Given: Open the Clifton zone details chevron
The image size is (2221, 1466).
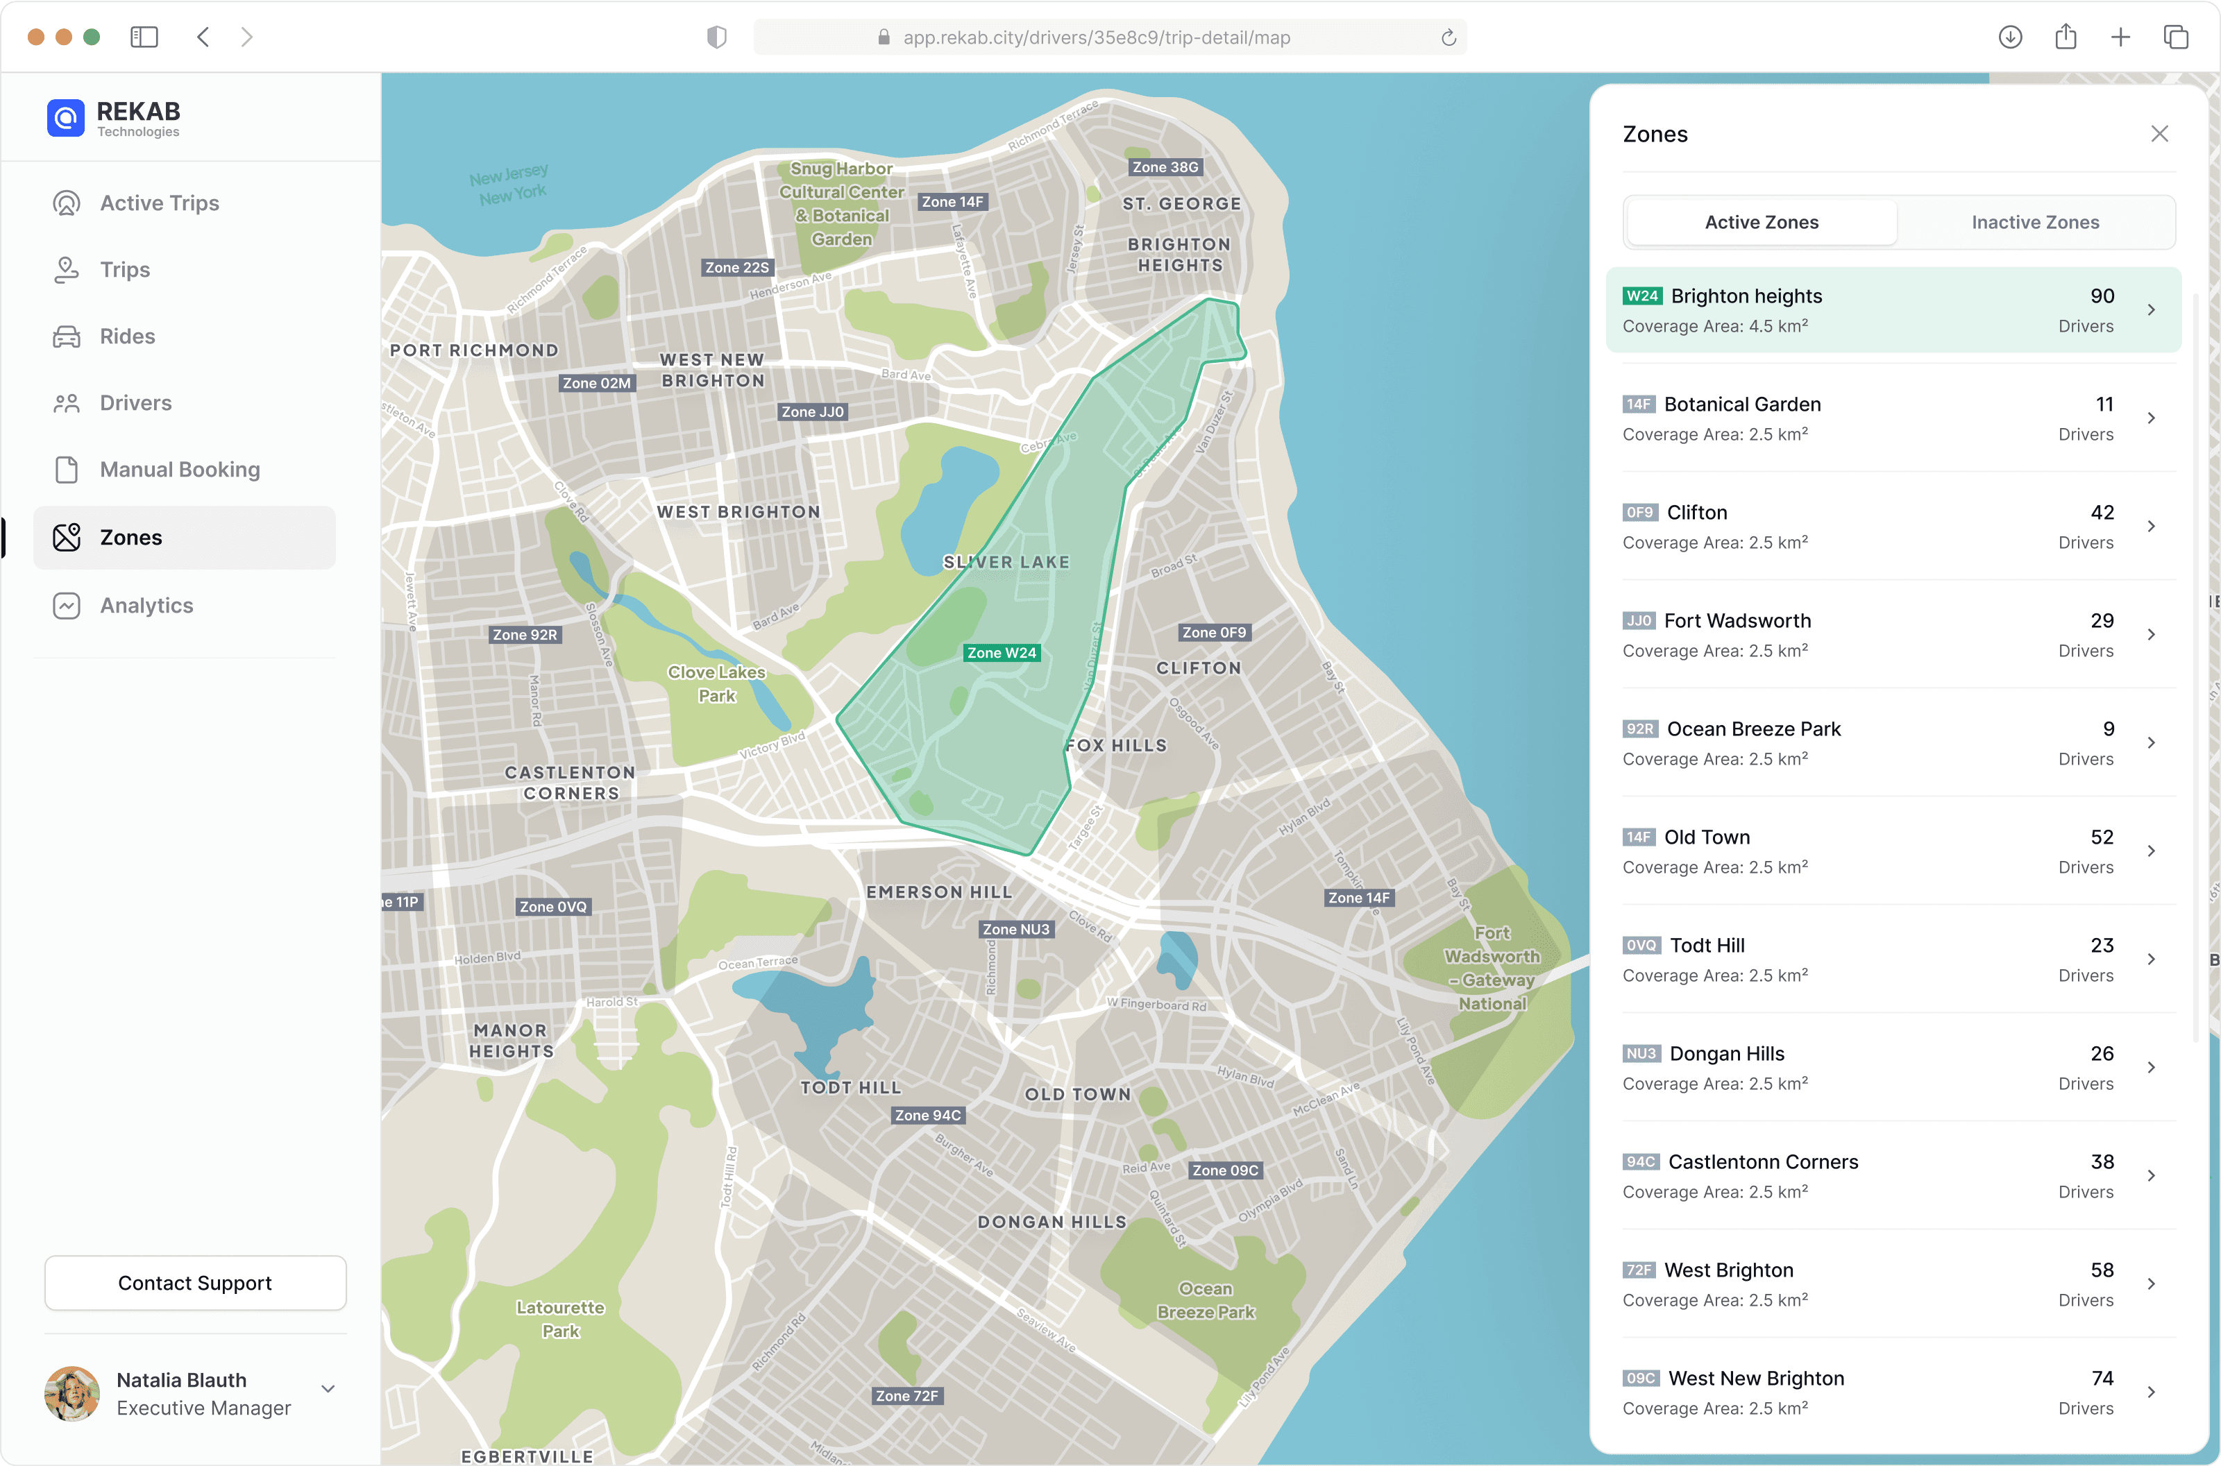Looking at the screenshot, I should coord(2151,527).
